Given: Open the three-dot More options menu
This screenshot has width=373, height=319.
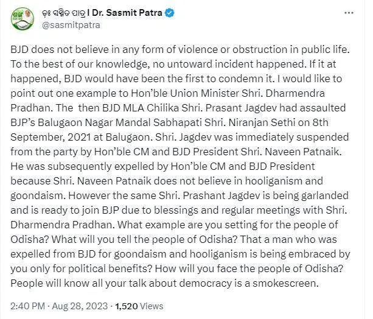Looking at the screenshot, I should [x=349, y=13].
